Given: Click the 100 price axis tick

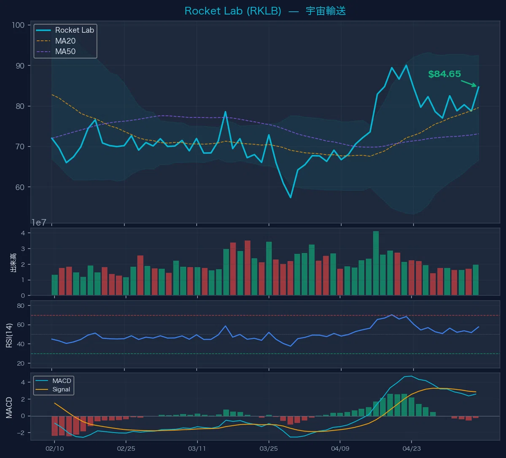Looking at the screenshot, I should click(x=19, y=25).
